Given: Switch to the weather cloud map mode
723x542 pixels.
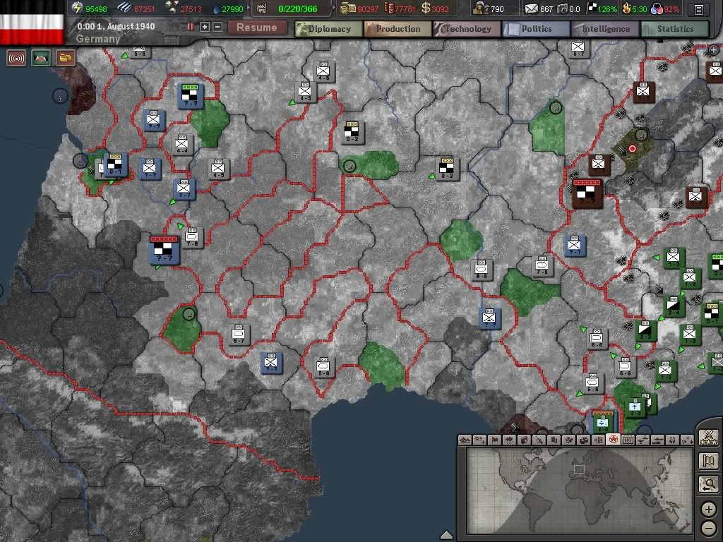Looking at the screenshot, I should click(x=509, y=440).
